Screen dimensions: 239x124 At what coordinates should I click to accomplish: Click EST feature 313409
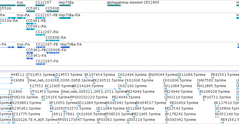tap(15, 92)
